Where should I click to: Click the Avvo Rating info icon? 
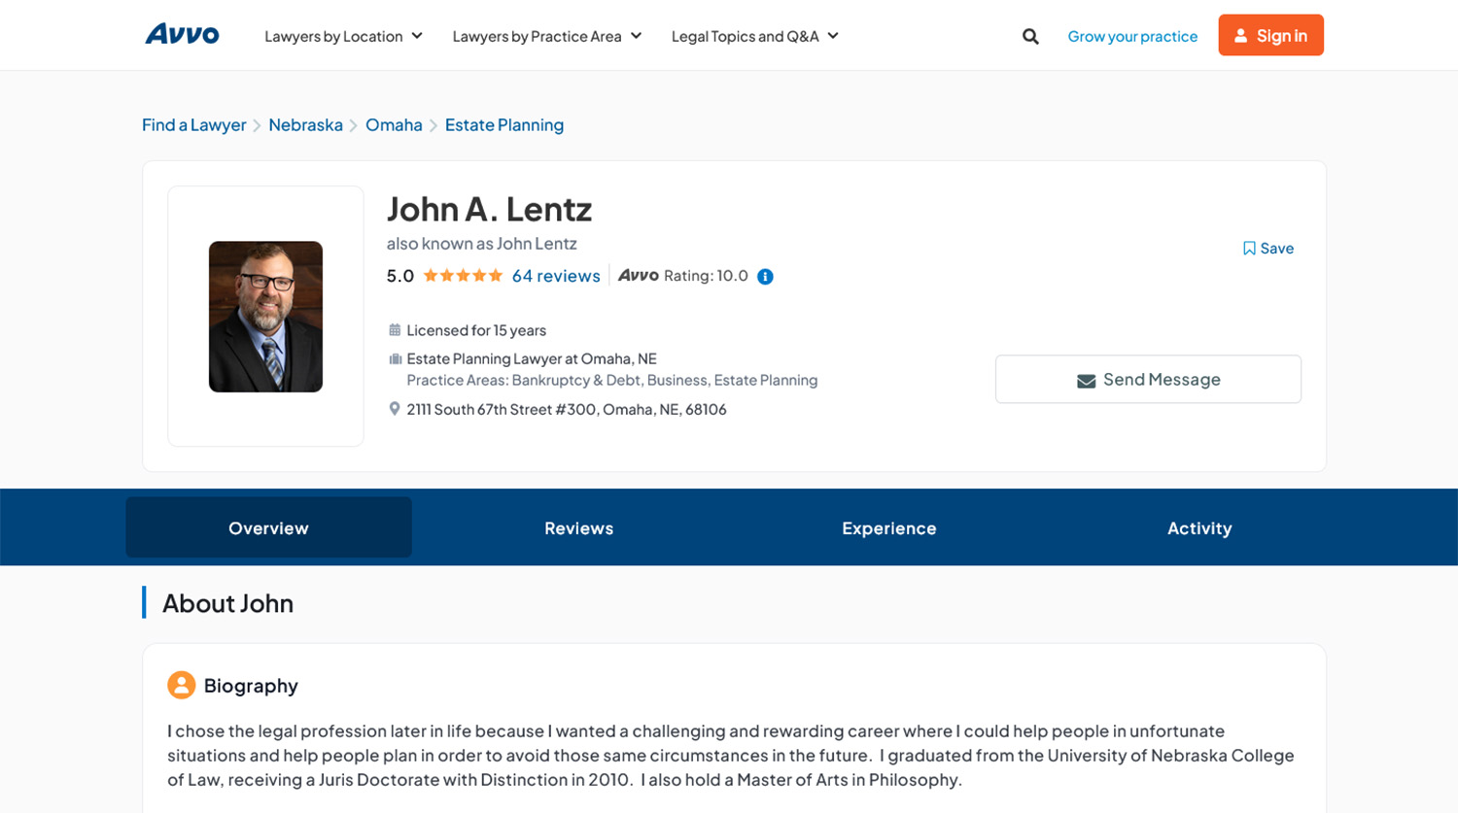[x=765, y=277]
